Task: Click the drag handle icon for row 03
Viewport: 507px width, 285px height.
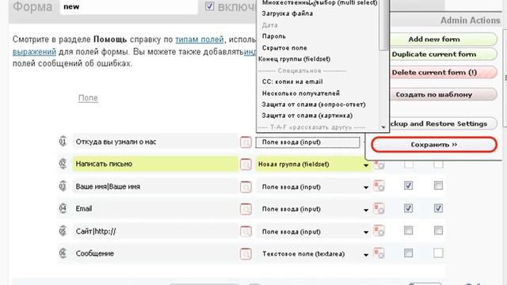Action: point(63,187)
